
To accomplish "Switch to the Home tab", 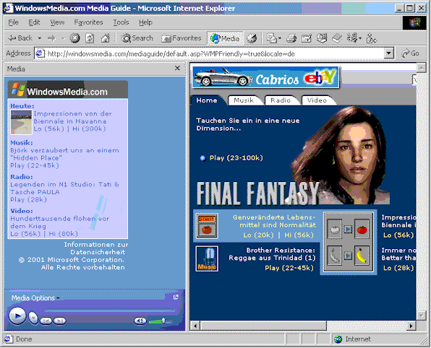I will click(x=207, y=100).
